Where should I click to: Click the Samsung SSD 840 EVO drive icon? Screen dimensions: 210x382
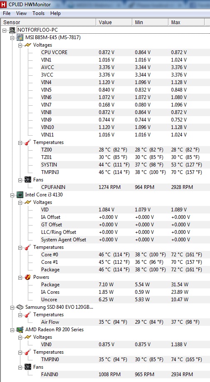[20, 307]
